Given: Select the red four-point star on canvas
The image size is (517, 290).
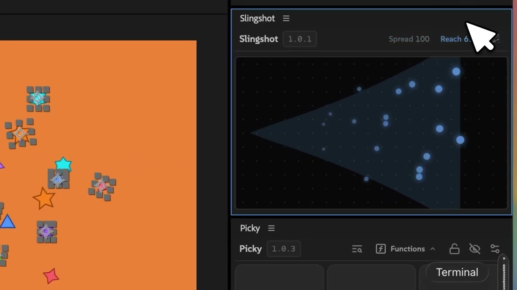Looking at the screenshot, I should pyautogui.click(x=51, y=276).
